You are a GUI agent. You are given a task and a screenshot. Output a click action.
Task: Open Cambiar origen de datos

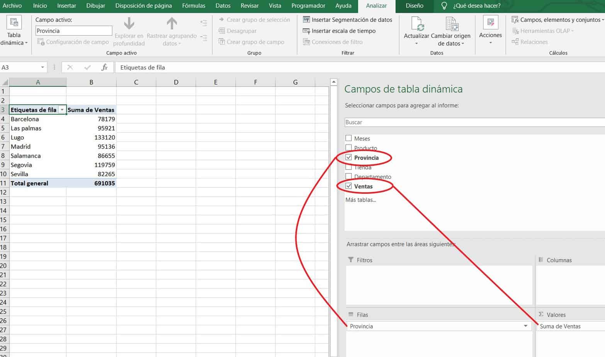pyautogui.click(x=450, y=32)
